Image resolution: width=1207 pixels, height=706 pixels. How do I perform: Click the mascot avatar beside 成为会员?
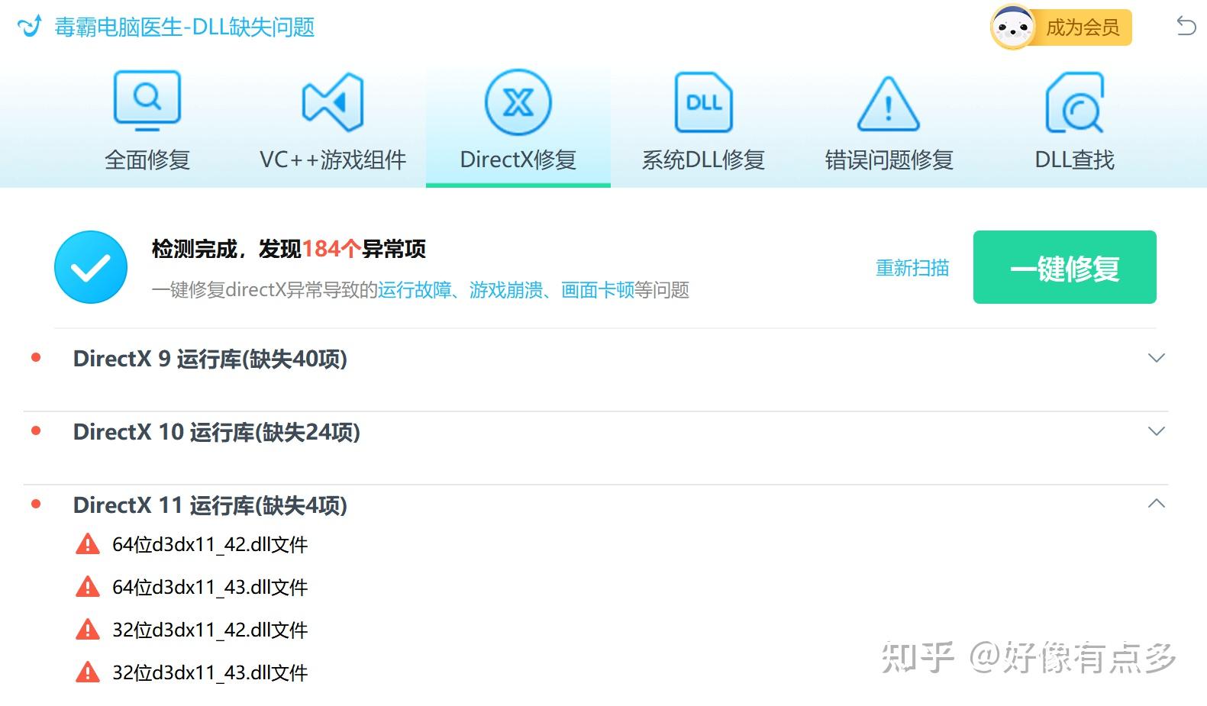pos(1013,28)
